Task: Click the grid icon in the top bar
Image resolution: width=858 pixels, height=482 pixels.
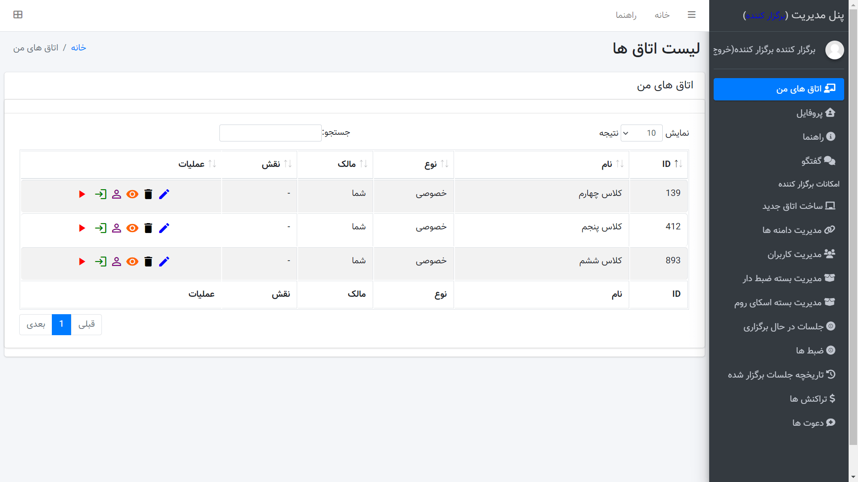Action: pos(18,15)
